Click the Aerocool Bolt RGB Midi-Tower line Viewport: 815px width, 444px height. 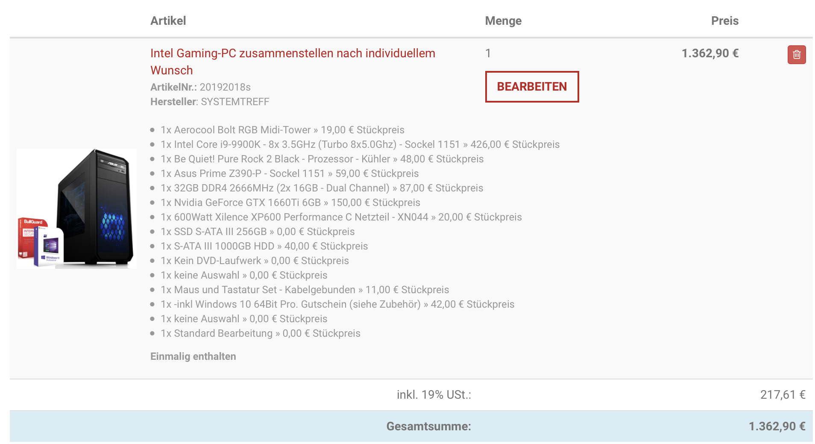coord(282,130)
